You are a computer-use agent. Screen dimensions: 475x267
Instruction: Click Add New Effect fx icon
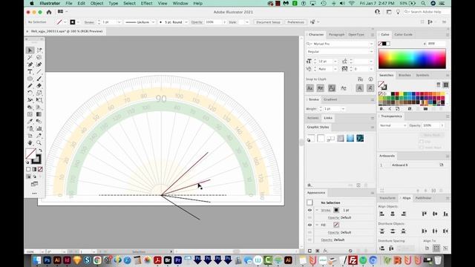325,251
